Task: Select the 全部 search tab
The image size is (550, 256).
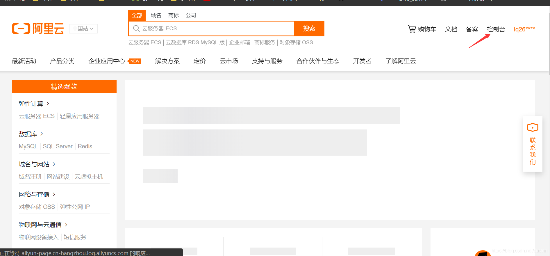Action: (137, 15)
